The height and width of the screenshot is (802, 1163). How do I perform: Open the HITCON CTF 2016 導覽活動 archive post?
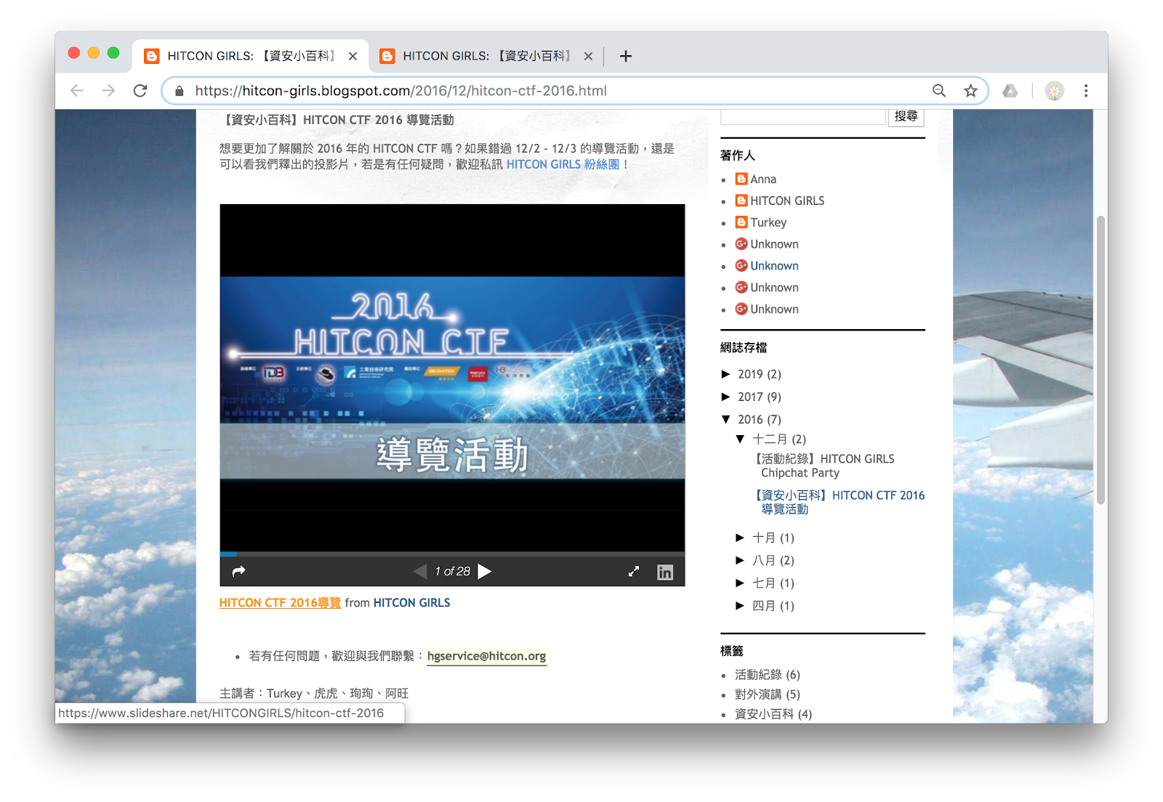pos(839,502)
